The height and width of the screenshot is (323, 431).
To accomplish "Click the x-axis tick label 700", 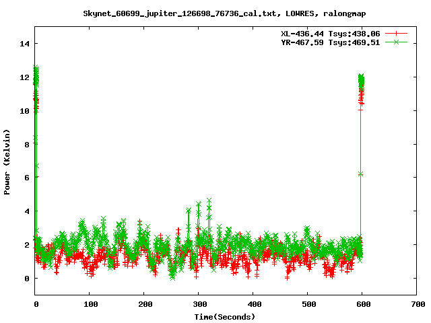I will click(418, 304).
